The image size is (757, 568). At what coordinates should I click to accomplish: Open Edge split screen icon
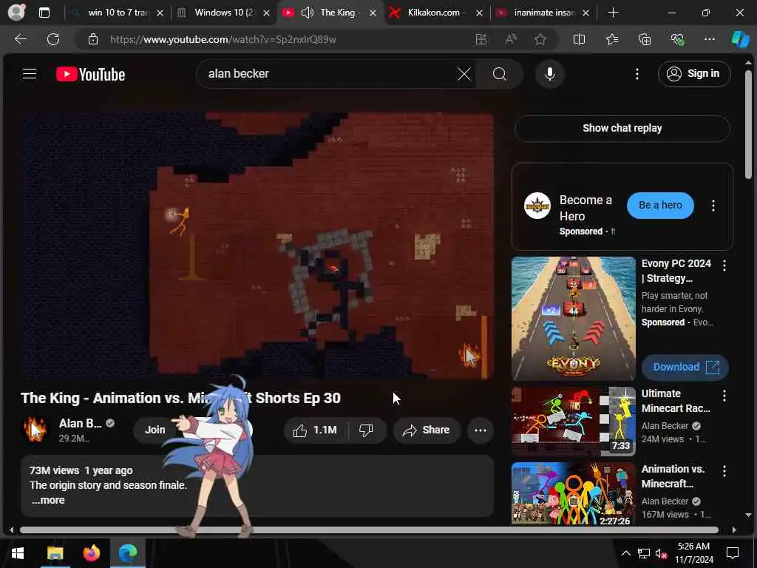(579, 39)
